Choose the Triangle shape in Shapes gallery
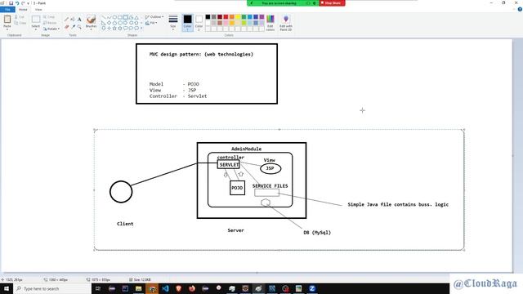This screenshot has height=294, width=523. tap(136, 17)
